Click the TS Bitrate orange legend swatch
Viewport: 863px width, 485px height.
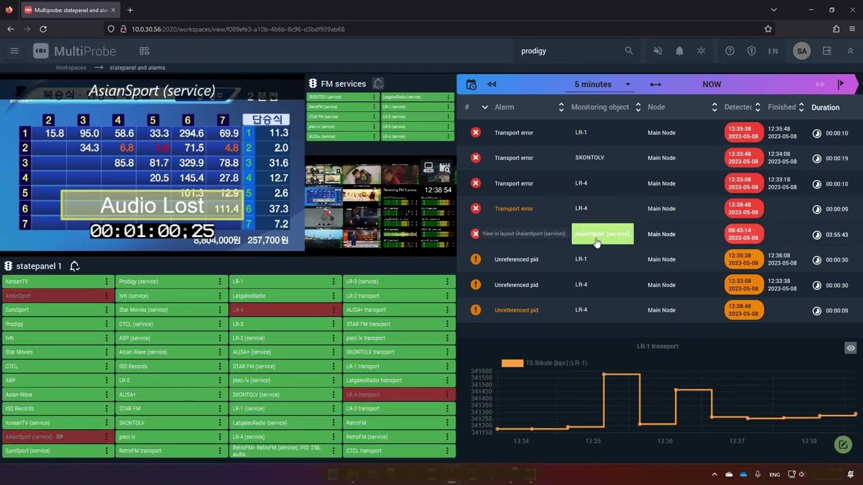click(x=512, y=363)
